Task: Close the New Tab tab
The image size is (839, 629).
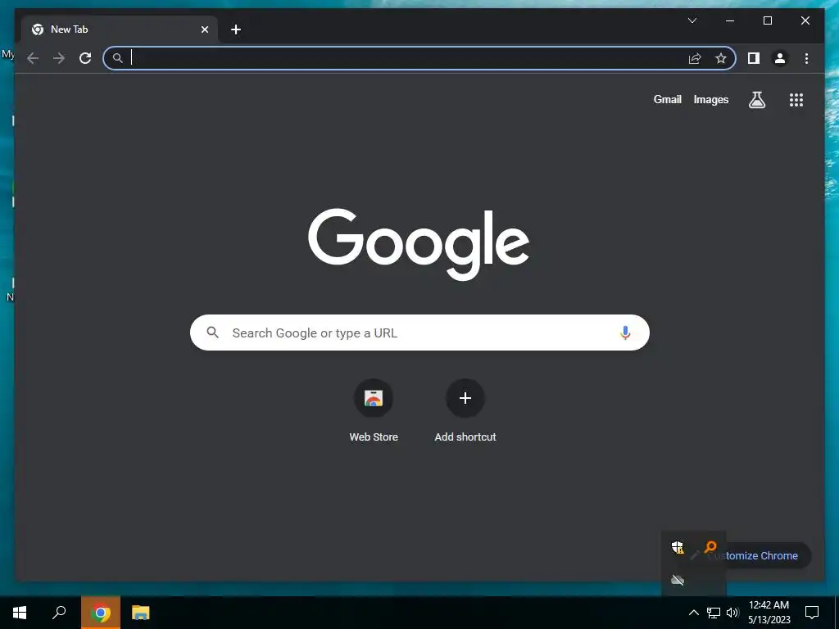Action: pyautogui.click(x=204, y=29)
